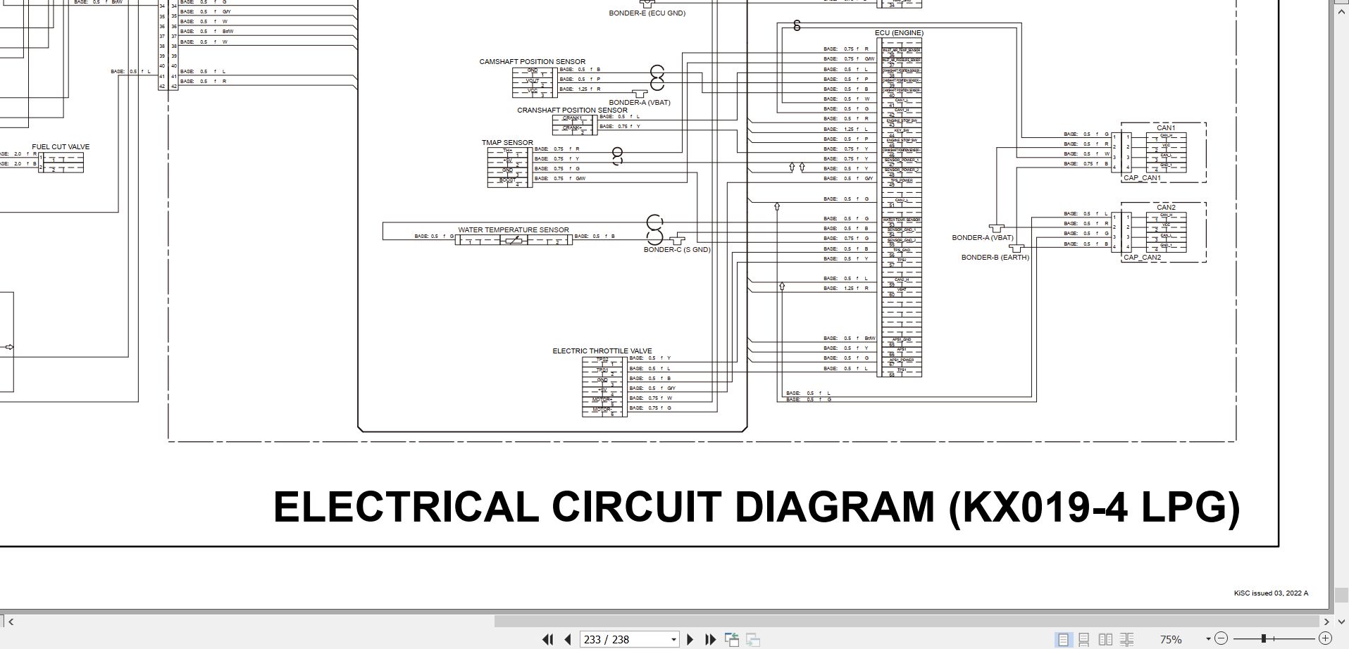Click the FUEL CUT VALVE label

click(x=61, y=147)
